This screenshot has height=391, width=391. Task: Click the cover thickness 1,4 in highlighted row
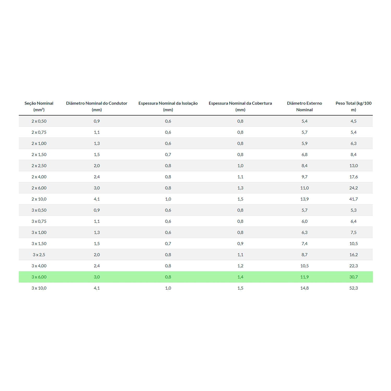[x=240, y=277]
